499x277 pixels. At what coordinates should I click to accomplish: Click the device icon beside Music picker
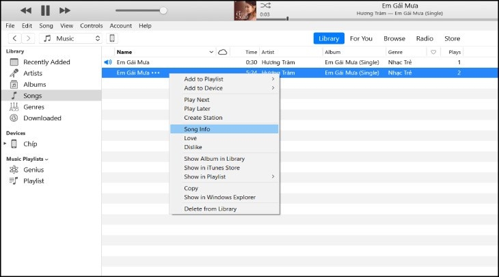point(113,38)
